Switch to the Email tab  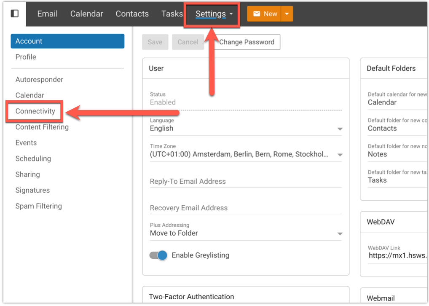[47, 14]
